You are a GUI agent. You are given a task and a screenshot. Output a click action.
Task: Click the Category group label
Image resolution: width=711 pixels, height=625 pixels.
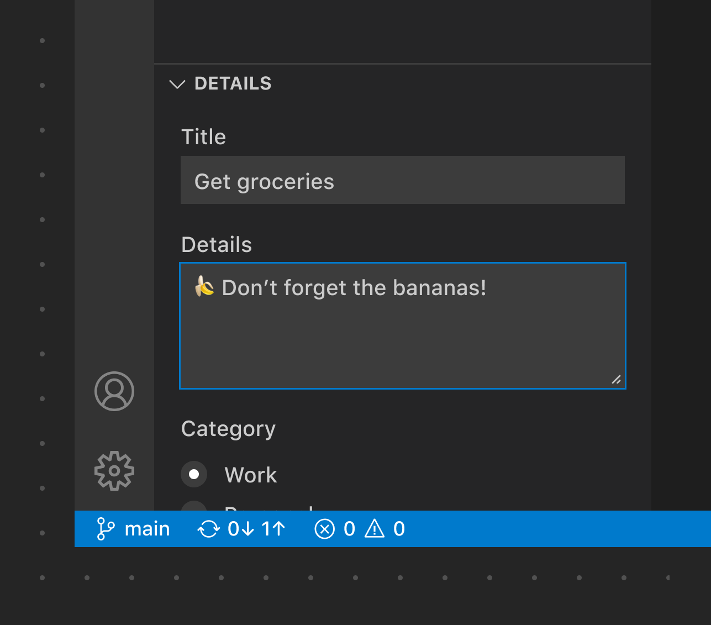(228, 429)
